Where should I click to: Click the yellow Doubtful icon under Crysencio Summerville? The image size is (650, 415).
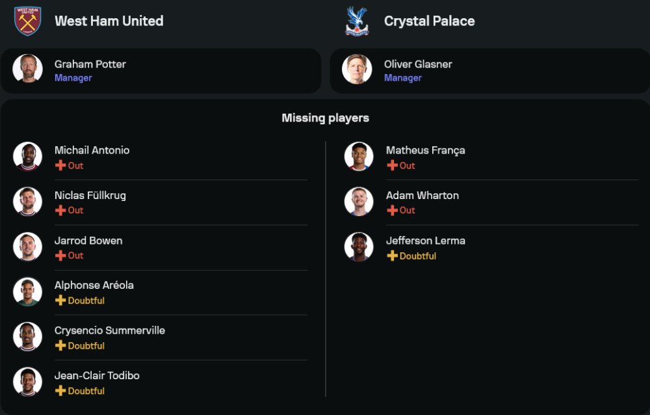point(60,345)
